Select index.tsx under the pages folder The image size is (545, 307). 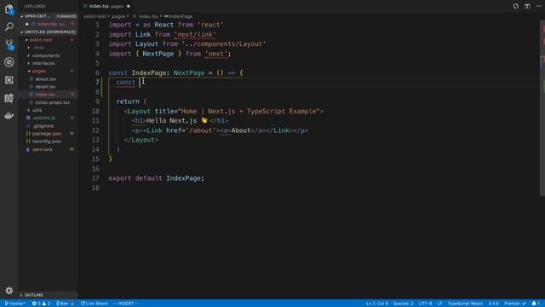48,95
